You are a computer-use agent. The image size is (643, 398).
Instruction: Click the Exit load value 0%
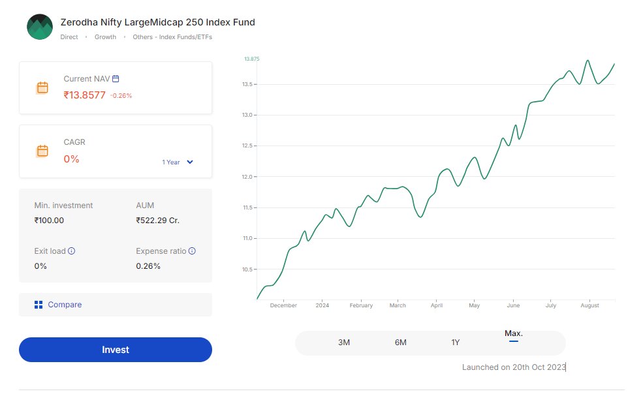[40, 266]
